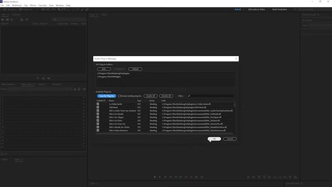332x187 pixels.
Task: Toggle the ERA 4 De-Esser Pro checkbox
Action: point(98,124)
